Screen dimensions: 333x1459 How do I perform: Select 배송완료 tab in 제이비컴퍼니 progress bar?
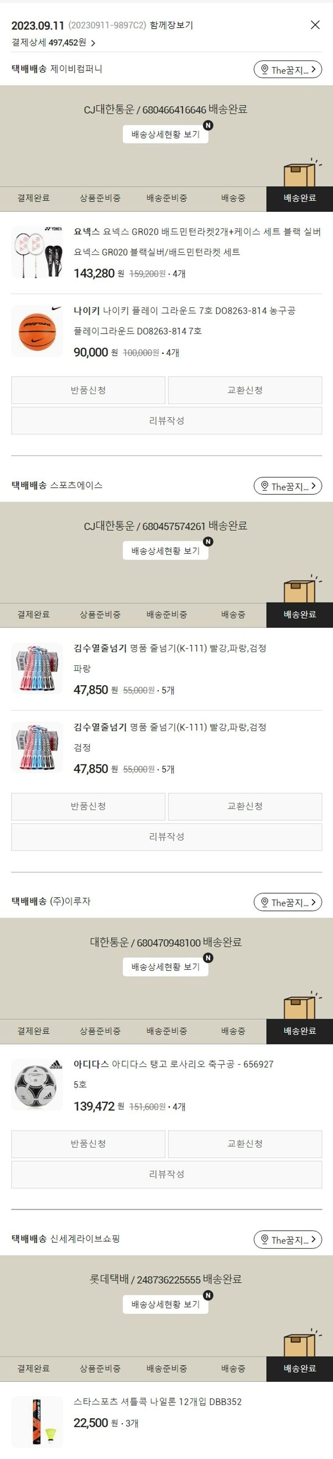(x=300, y=198)
